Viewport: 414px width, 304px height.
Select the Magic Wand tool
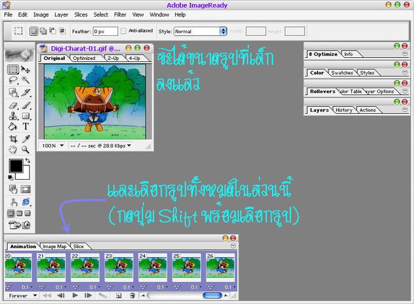(26, 80)
